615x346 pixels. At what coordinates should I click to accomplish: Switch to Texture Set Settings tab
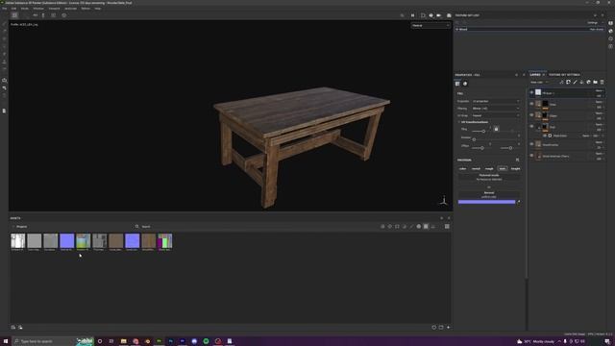coord(564,75)
